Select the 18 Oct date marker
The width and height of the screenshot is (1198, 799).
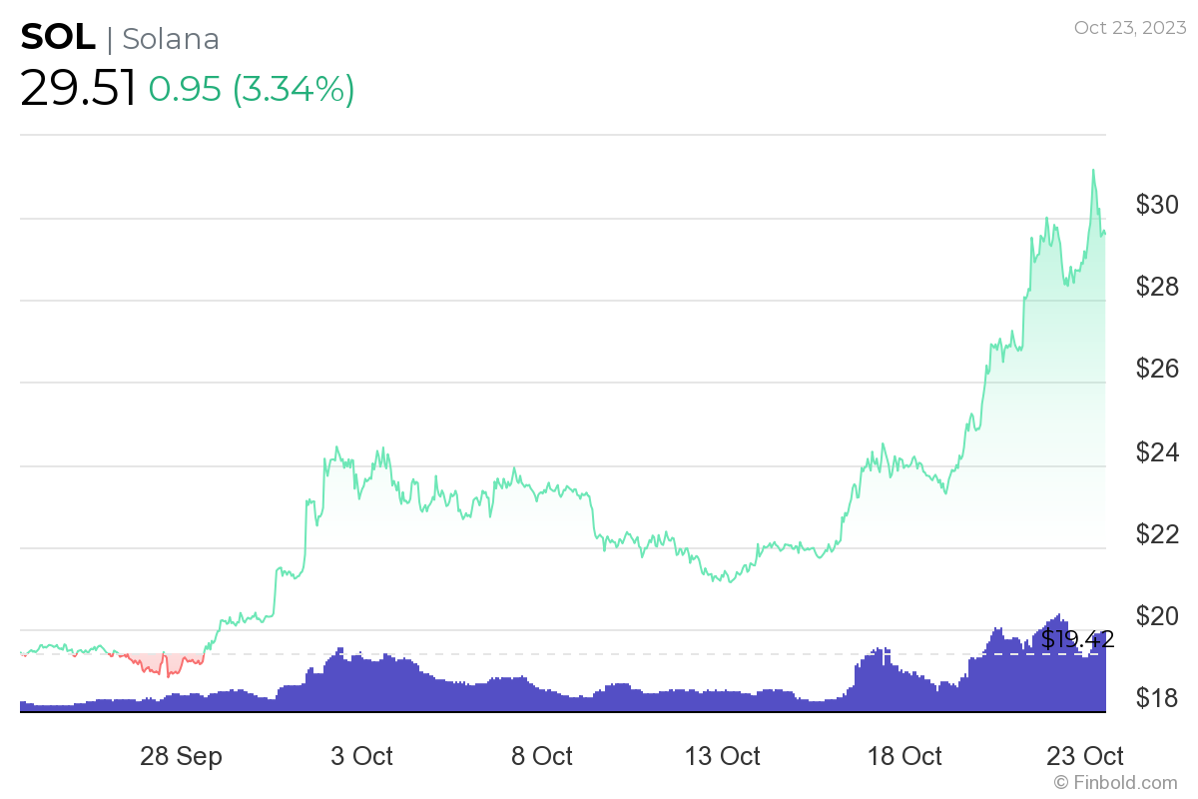click(905, 756)
